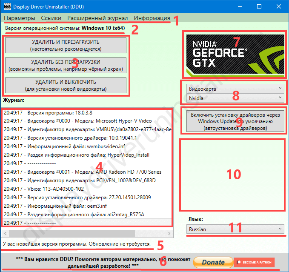The height and width of the screenshot is (272, 289).
Task: Click the log's left scroll arrow
Action: 6,234
